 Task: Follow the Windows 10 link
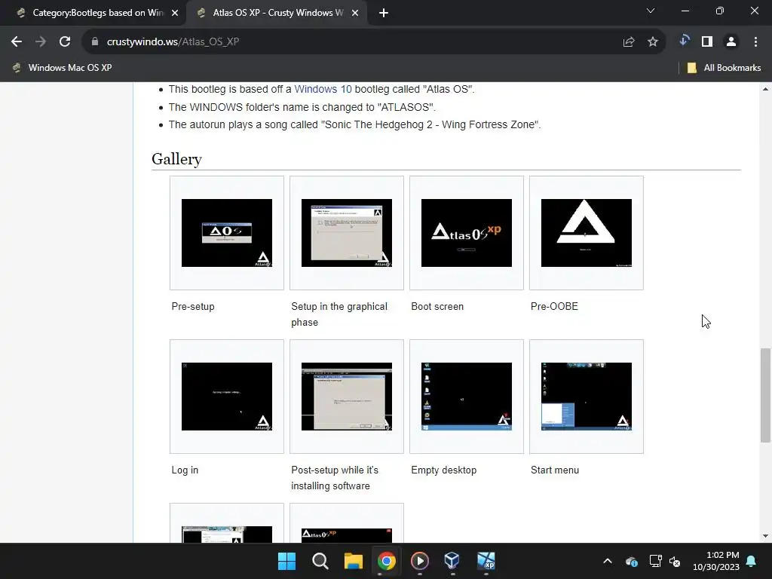pyautogui.click(x=323, y=89)
